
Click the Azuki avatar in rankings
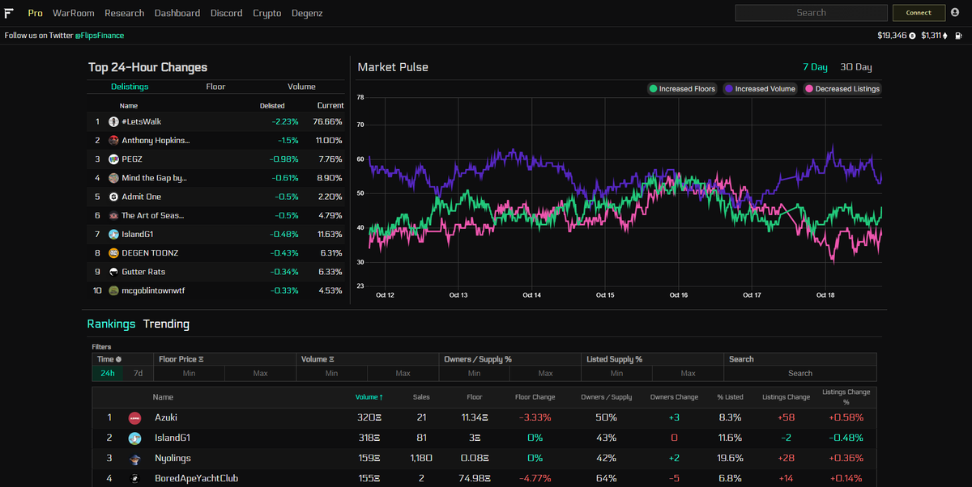coord(134,418)
